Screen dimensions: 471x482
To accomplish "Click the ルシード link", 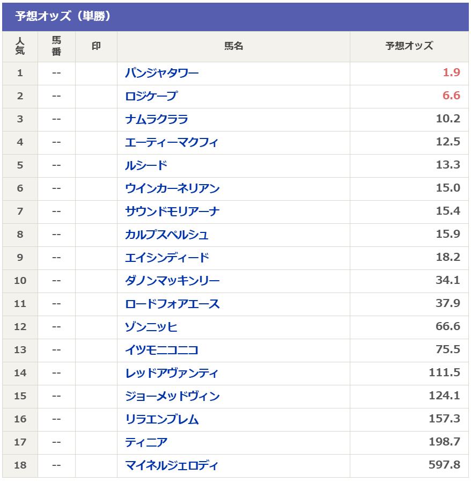I will (146, 165).
